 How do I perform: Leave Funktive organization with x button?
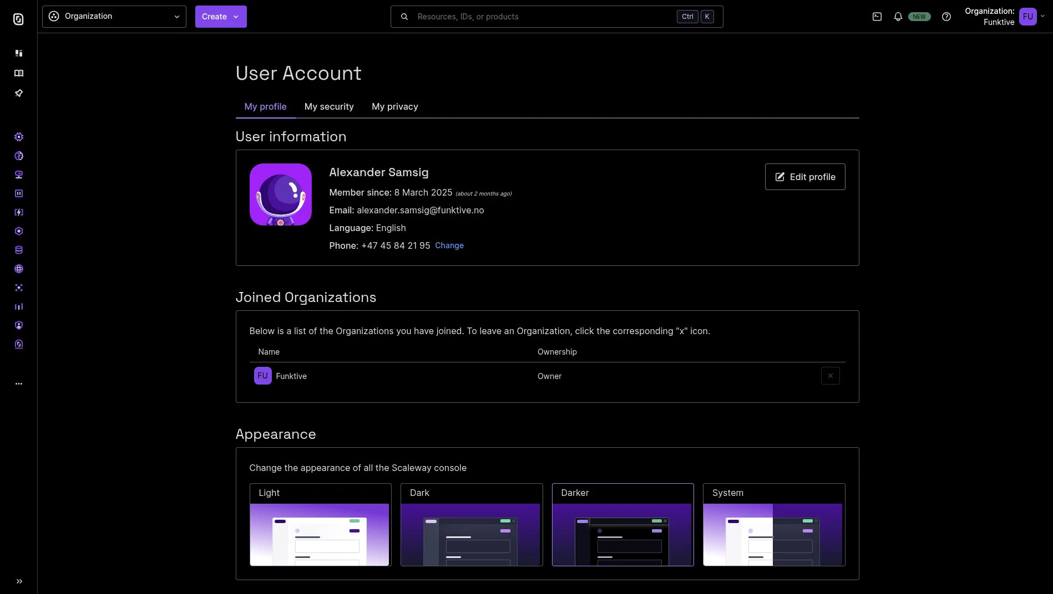point(831,376)
